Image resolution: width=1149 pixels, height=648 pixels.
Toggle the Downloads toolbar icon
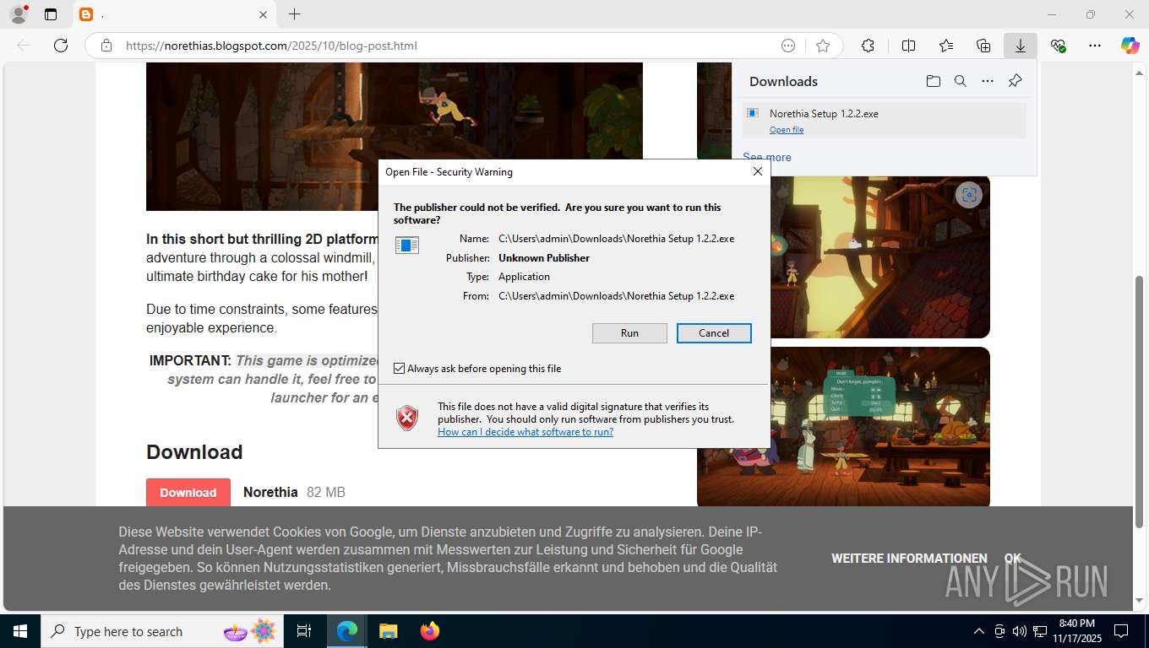(1021, 46)
